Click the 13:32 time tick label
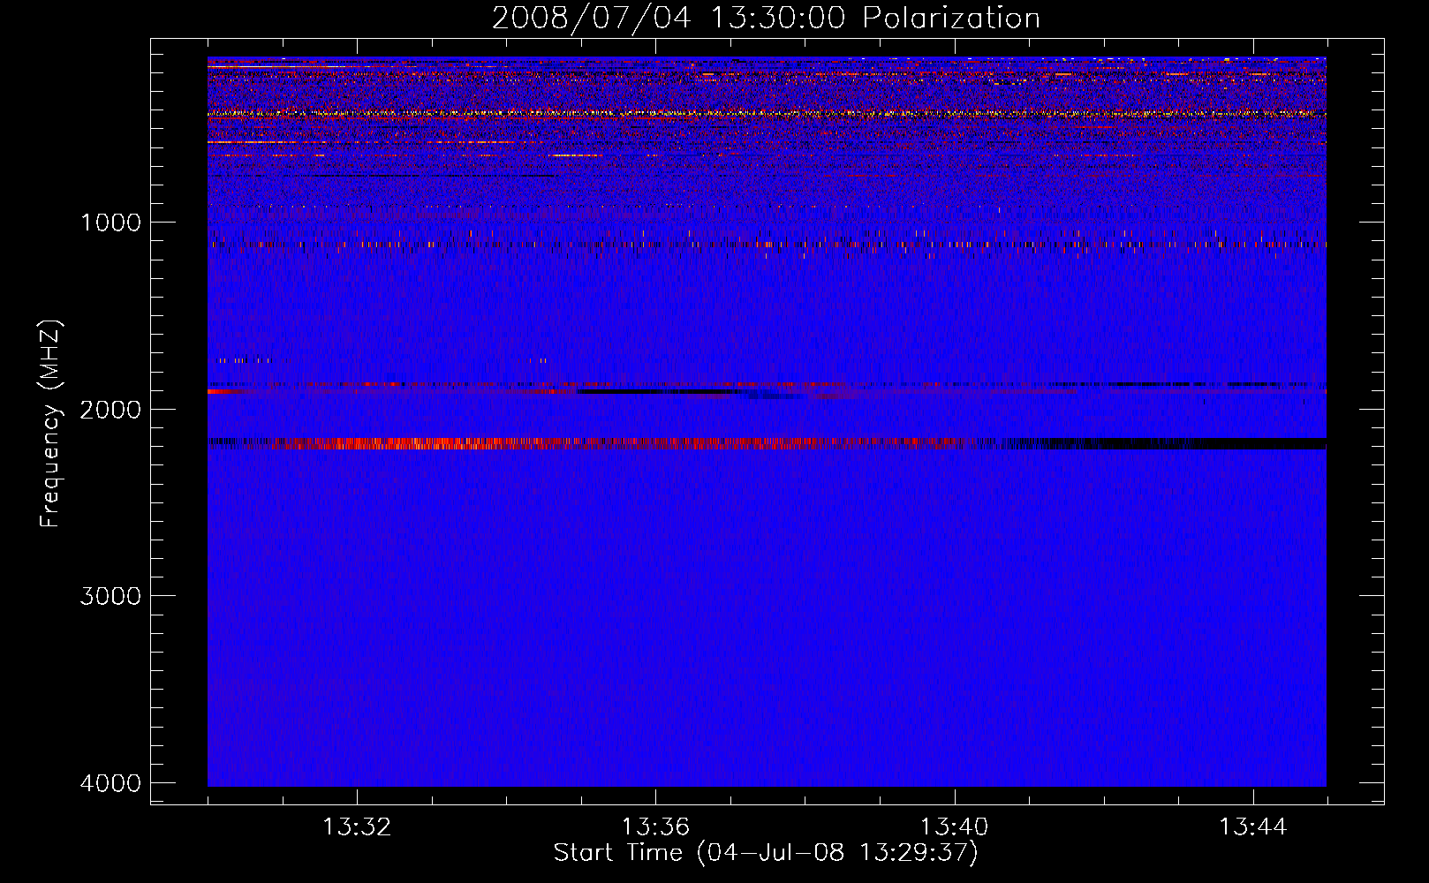 [x=357, y=827]
